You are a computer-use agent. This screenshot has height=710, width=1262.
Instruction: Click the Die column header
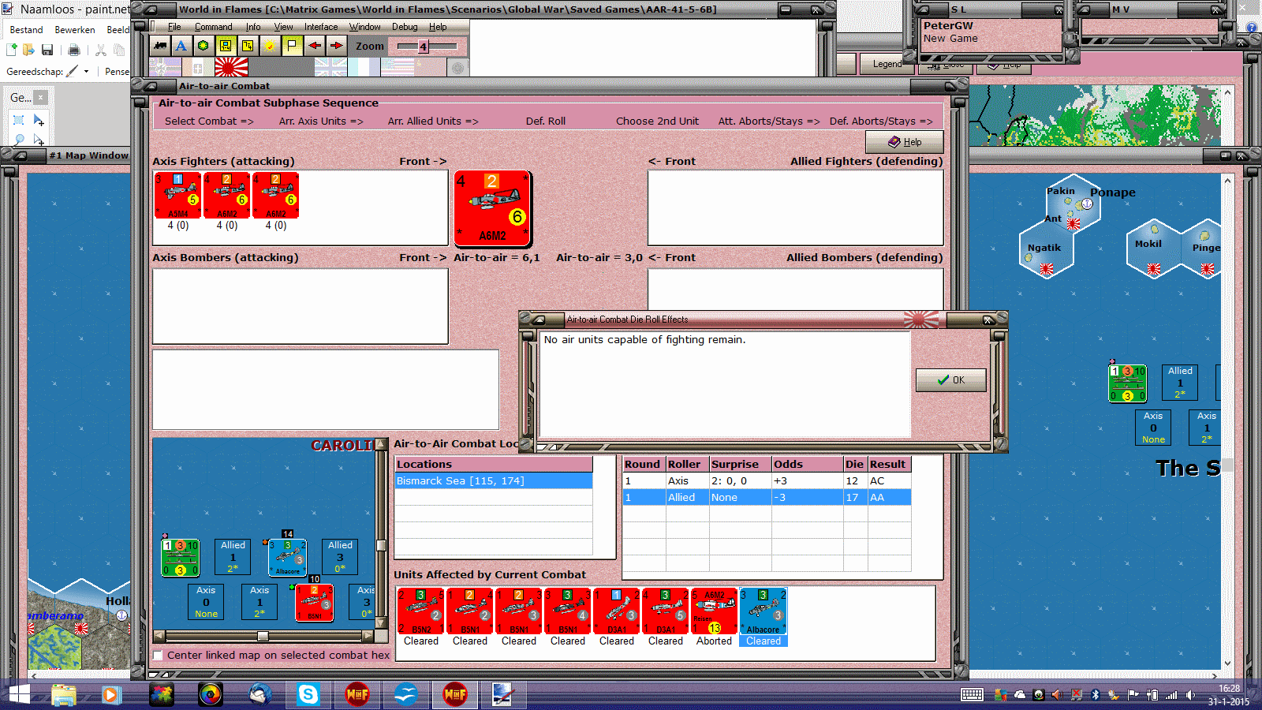pos(854,464)
